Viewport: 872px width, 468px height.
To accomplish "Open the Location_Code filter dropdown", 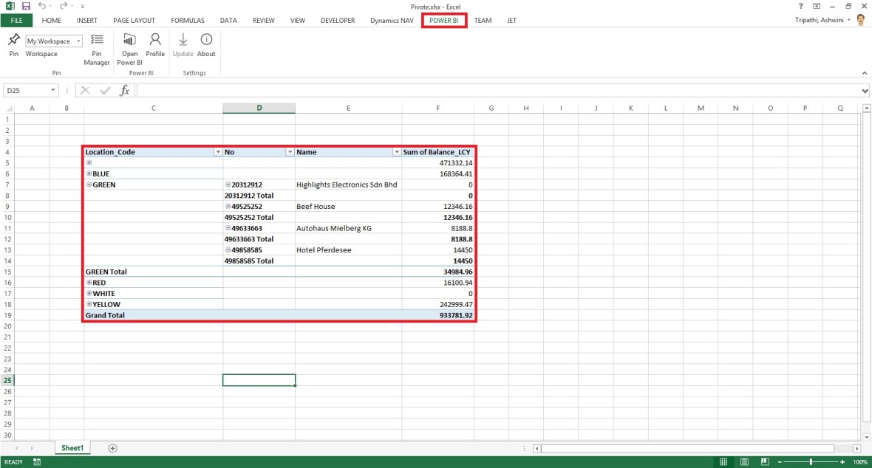I will pyautogui.click(x=218, y=151).
